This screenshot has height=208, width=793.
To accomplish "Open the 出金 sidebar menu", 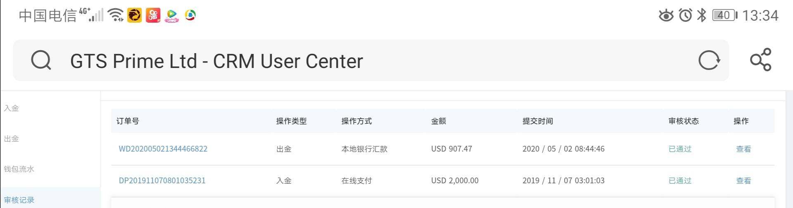I will (12, 139).
